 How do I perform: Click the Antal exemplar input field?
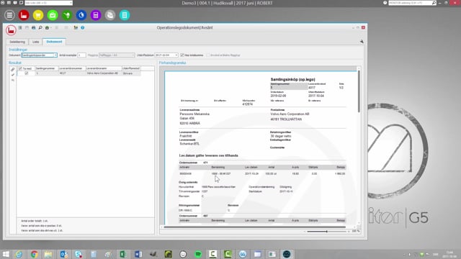click(81, 55)
